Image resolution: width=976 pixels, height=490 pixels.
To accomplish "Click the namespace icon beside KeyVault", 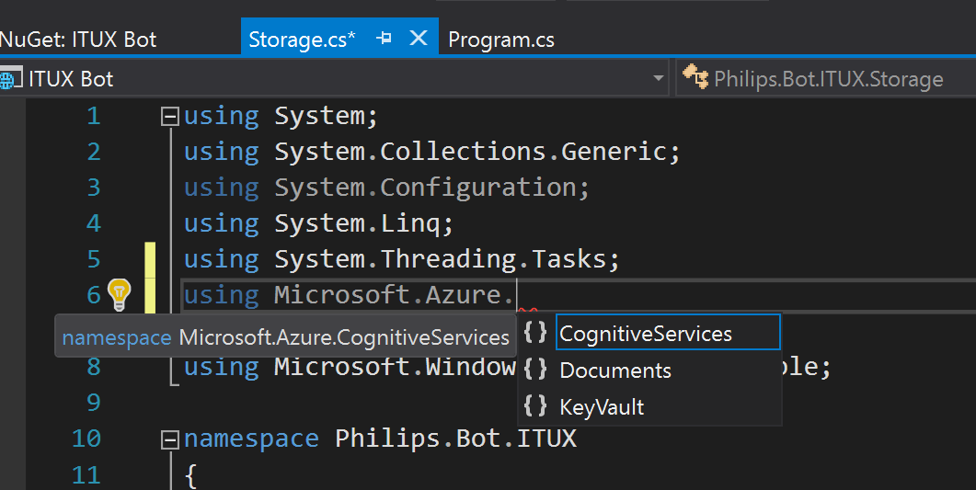I will pyautogui.click(x=534, y=406).
